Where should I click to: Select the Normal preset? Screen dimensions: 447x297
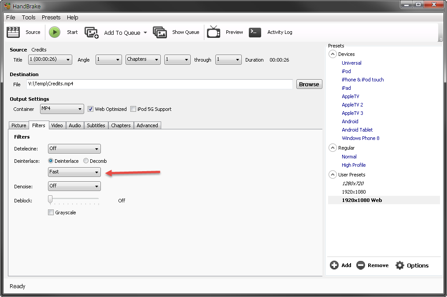click(349, 157)
